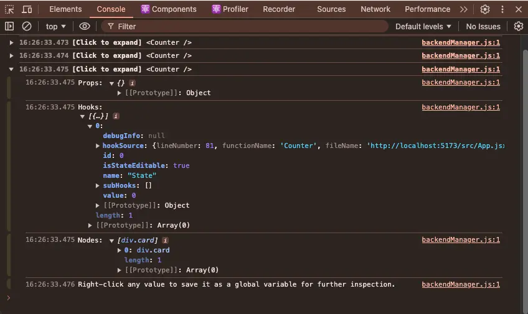528x314 pixels.
Task: Toggle live expression eye icon
Action: (x=85, y=26)
